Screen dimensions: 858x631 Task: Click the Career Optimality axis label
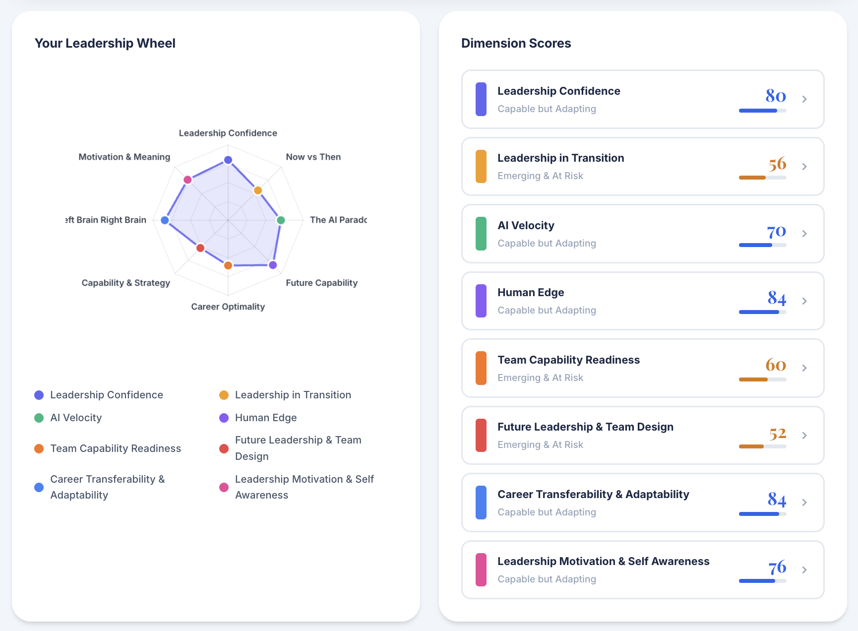pyautogui.click(x=228, y=307)
